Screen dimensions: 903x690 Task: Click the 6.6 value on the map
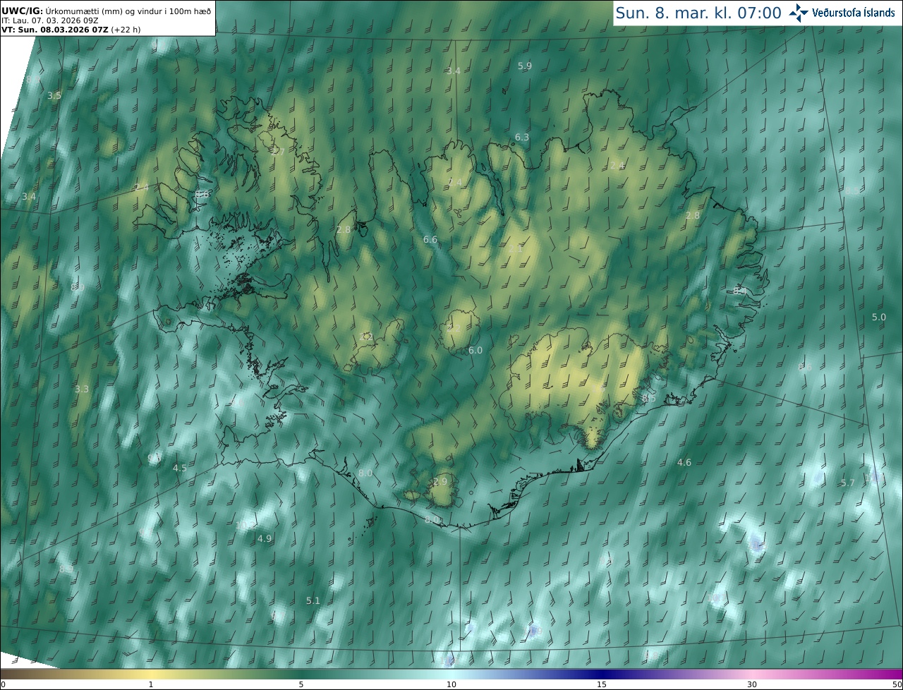pos(430,240)
